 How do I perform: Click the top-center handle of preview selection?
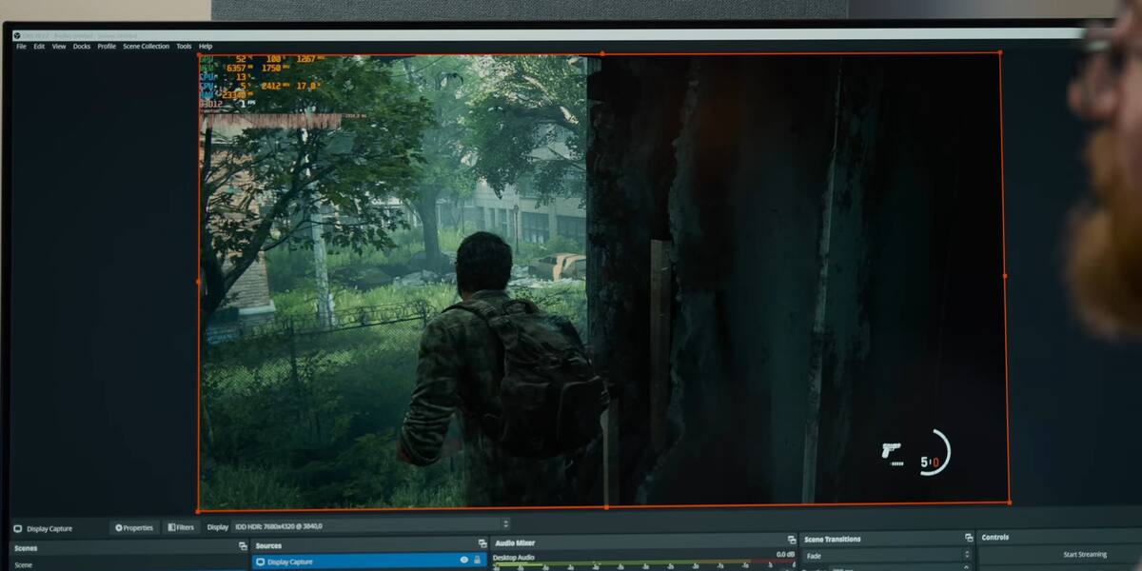pyautogui.click(x=601, y=53)
